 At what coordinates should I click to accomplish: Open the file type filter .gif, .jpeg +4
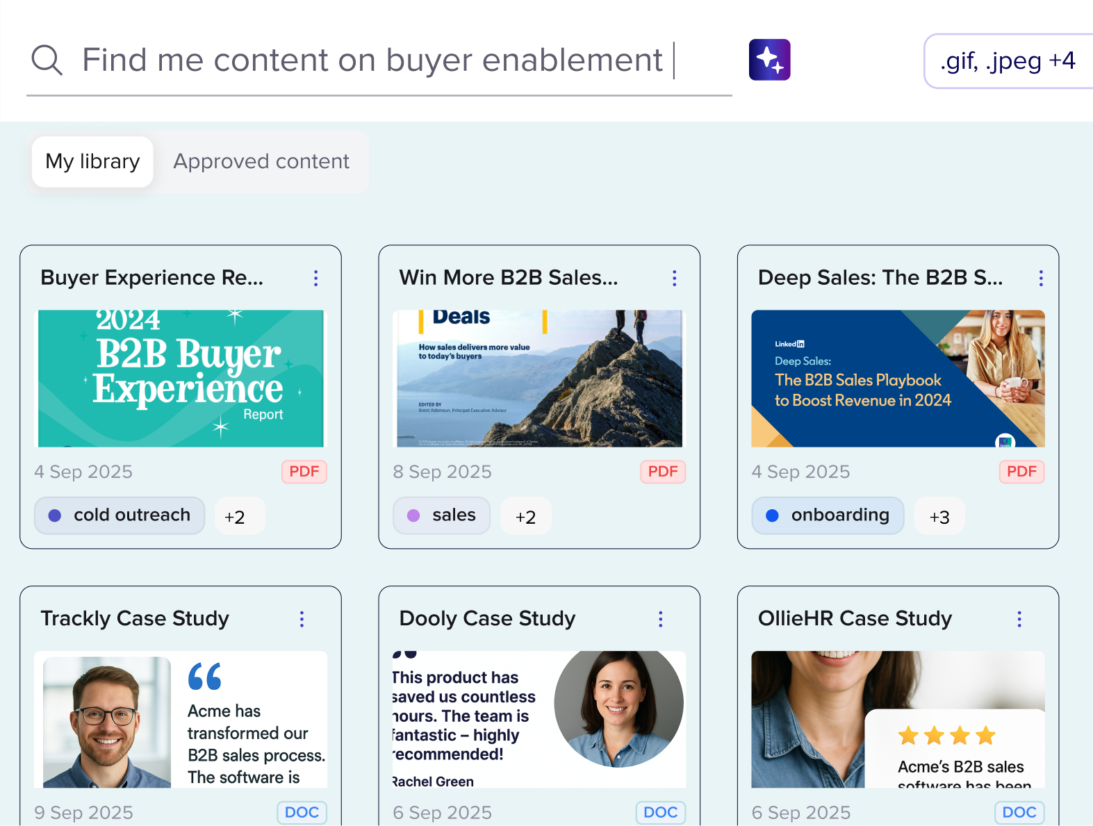(1008, 61)
